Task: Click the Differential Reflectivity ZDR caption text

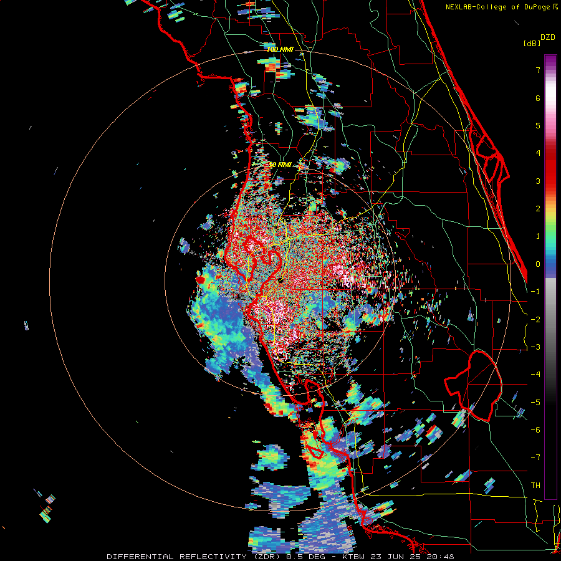Action: [x=280, y=557]
